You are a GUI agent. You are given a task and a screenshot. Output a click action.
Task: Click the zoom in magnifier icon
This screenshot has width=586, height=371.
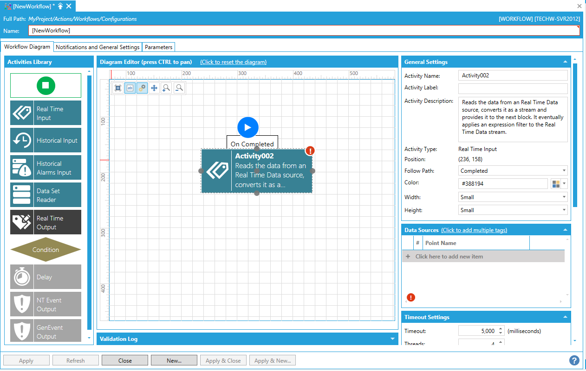click(x=166, y=88)
